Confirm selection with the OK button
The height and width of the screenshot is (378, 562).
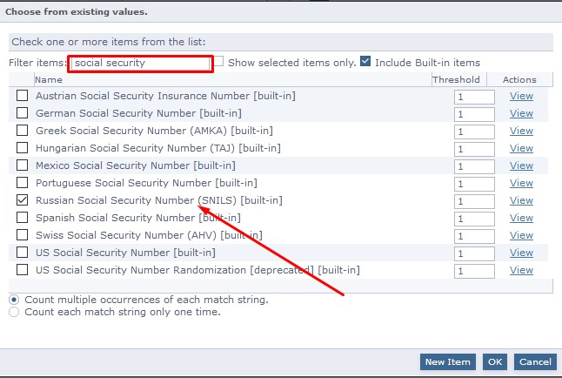[x=495, y=361]
